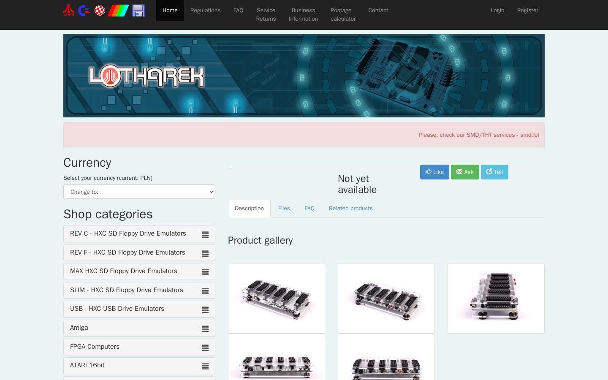The image size is (608, 380).
Task: Switch to the product FAQ tab
Action: click(x=309, y=209)
